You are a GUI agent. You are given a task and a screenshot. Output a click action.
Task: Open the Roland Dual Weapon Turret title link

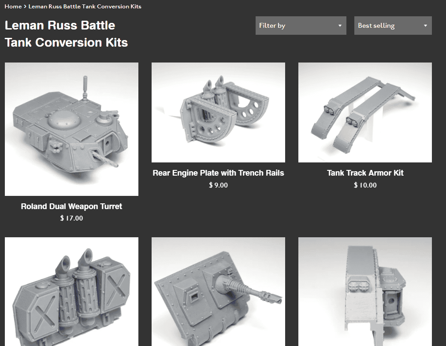pos(71,206)
